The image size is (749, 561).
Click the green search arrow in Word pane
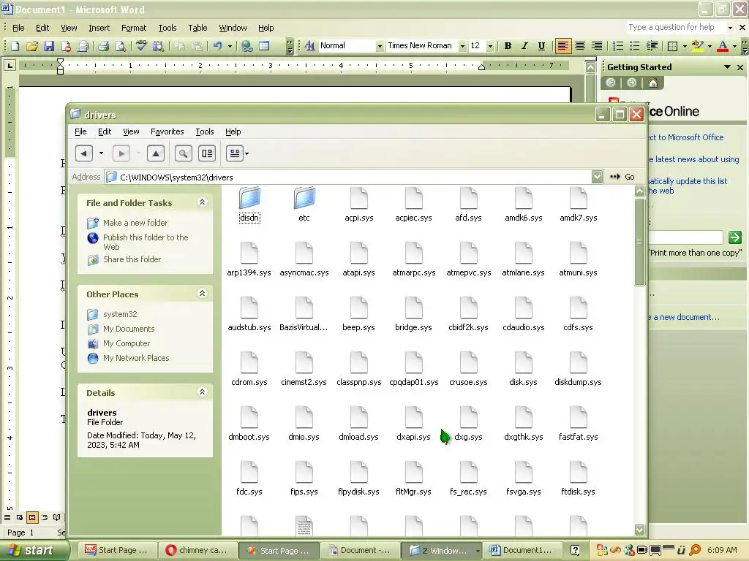pyautogui.click(x=734, y=237)
